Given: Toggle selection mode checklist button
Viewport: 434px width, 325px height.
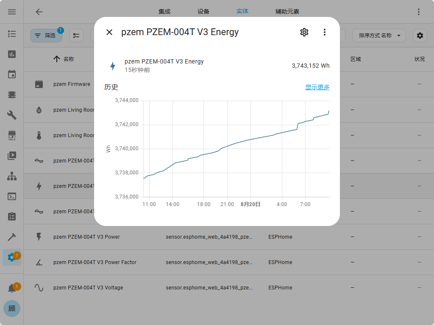Looking at the screenshot, I should (x=76, y=36).
